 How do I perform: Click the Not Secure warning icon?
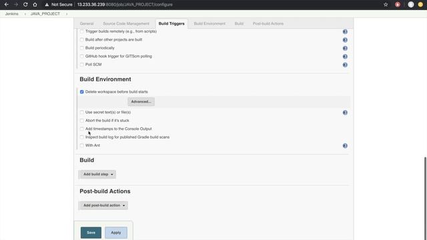tap(47, 5)
